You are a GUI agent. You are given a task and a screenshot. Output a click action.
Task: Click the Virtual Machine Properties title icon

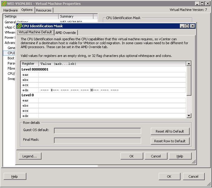[4, 4]
